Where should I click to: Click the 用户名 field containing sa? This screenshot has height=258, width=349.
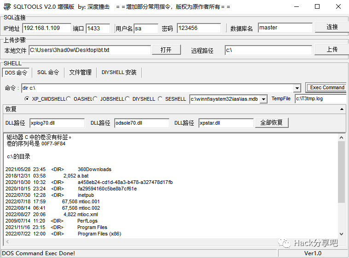[x=146, y=28]
